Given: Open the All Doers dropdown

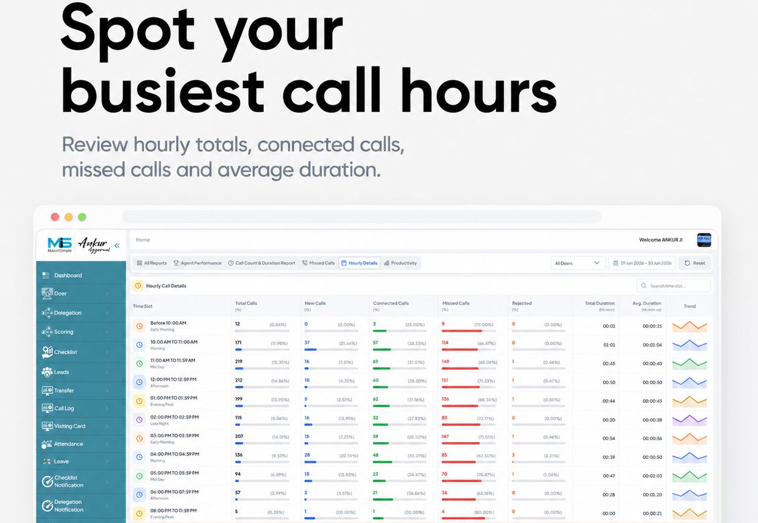Looking at the screenshot, I should 577,263.
